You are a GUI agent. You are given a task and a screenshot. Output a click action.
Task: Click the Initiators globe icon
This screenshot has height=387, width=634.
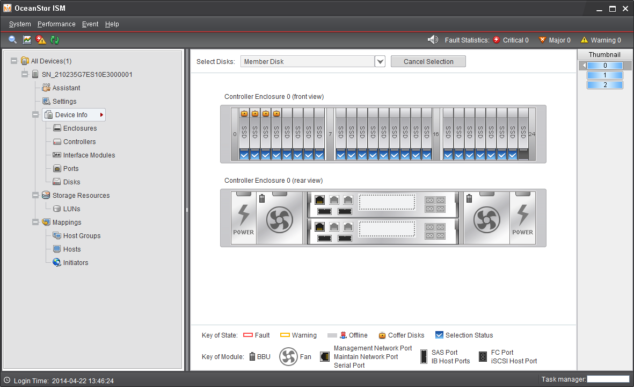coord(56,262)
